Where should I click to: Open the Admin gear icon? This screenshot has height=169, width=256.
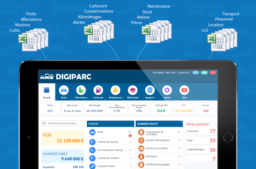tap(167, 90)
